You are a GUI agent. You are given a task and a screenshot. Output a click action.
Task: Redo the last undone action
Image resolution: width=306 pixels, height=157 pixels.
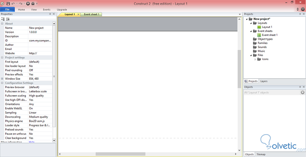pyautogui.click(x=21, y=3)
